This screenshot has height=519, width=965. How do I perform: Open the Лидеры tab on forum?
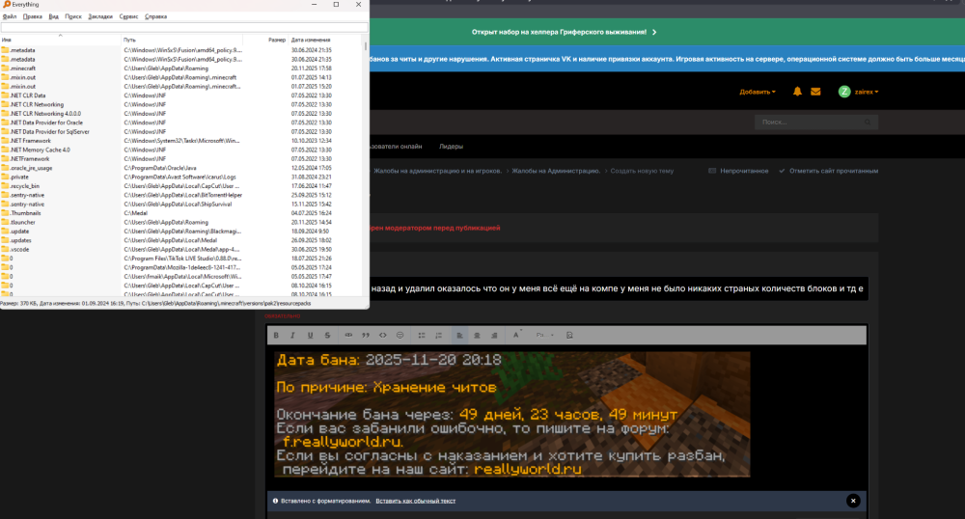tap(451, 147)
